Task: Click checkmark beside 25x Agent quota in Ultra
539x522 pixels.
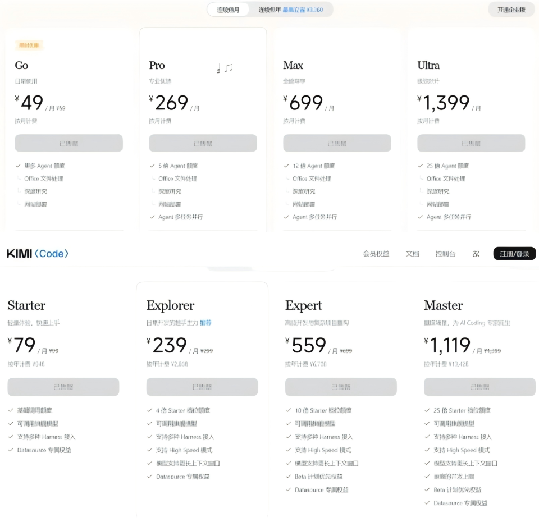Action: 421,166
